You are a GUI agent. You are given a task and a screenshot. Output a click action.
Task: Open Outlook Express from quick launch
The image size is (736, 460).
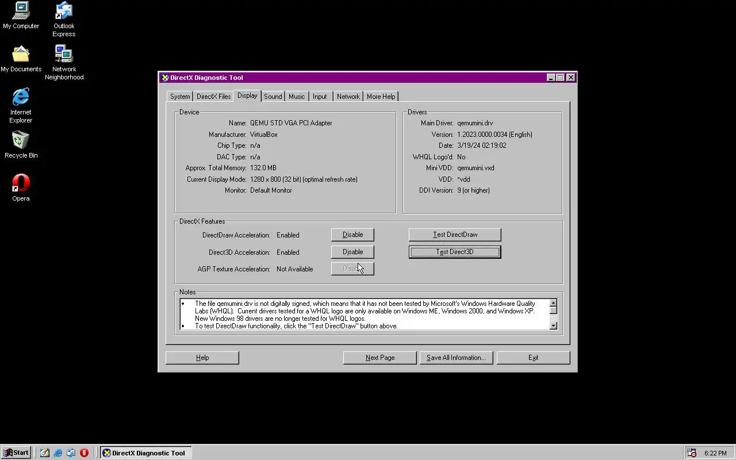click(71, 453)
